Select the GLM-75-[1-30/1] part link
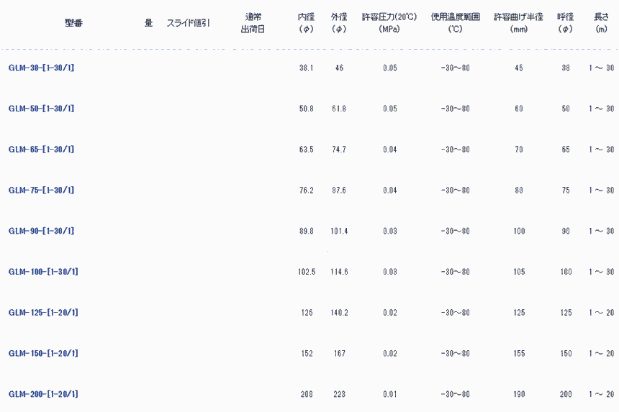The width and height of the screenshot is (619, 412). pos(41,191)
